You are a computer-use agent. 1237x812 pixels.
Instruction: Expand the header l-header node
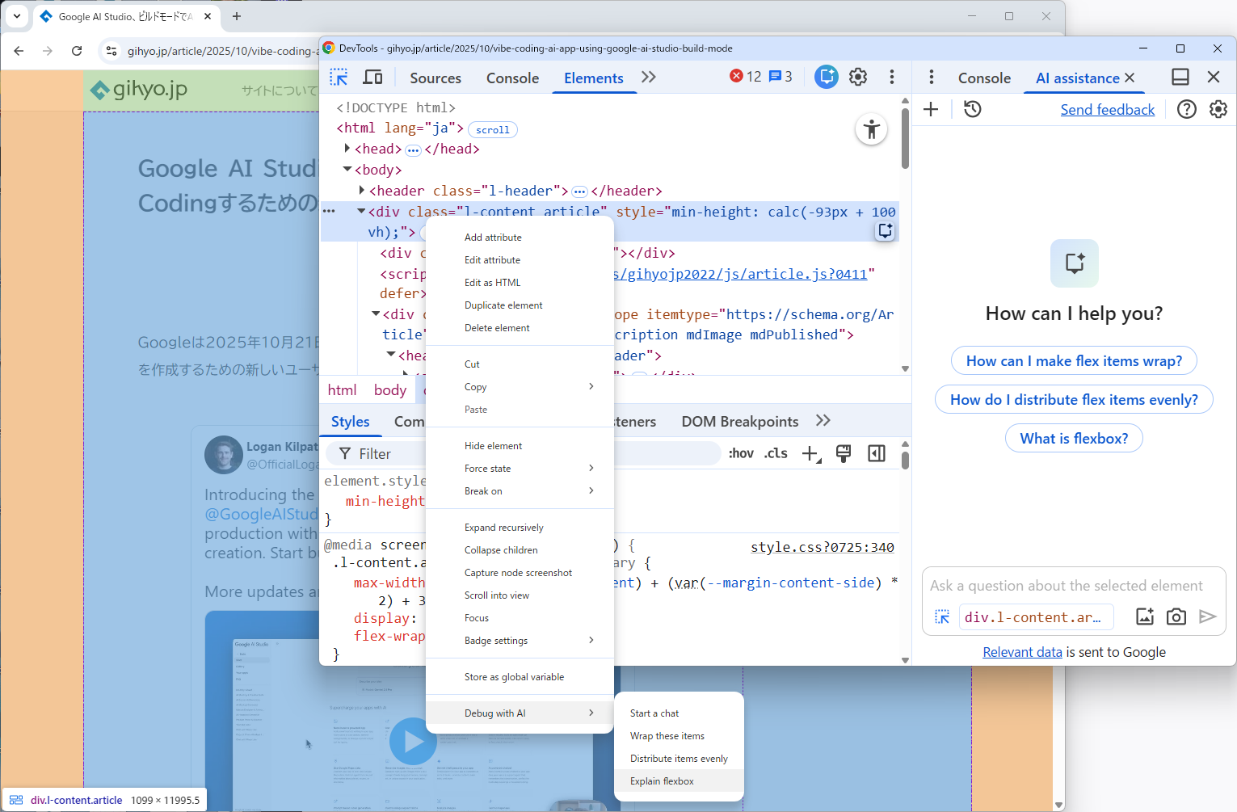click(x=362, y=191)
